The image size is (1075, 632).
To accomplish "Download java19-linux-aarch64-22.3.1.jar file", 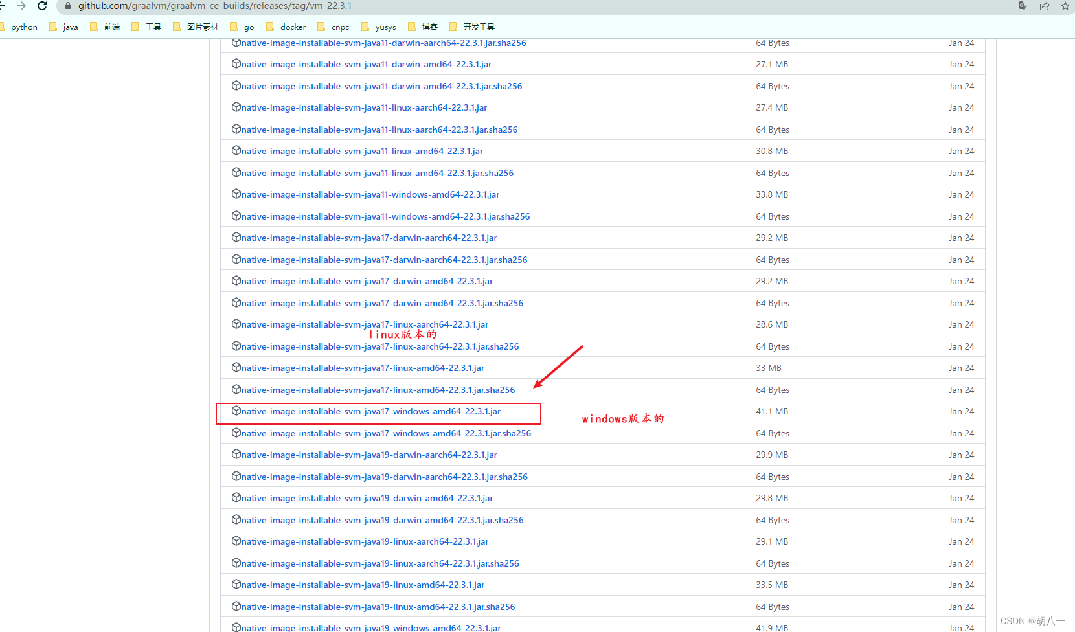I will (365, 541).
